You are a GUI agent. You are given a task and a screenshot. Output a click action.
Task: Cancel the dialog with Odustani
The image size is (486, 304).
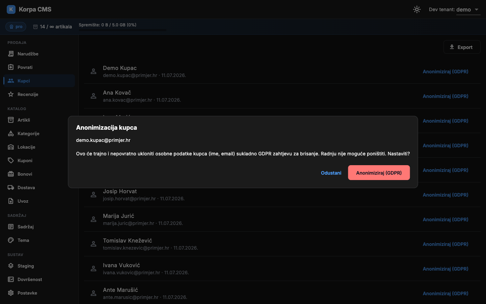click(x=331, y=173)
